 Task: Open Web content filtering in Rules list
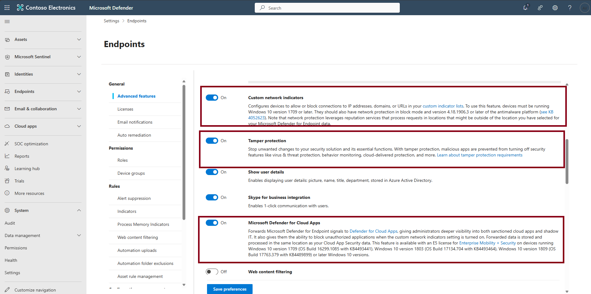point(138,237)
